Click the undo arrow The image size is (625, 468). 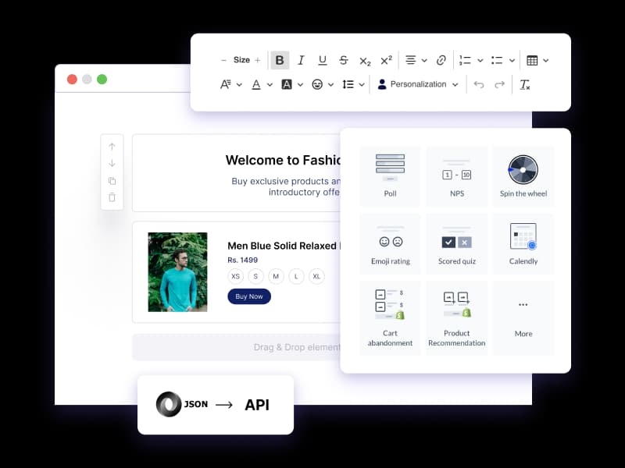(479, 84)
